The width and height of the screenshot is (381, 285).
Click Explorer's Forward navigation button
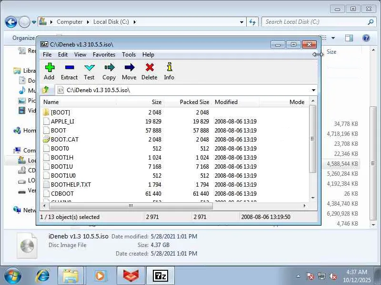24,22
